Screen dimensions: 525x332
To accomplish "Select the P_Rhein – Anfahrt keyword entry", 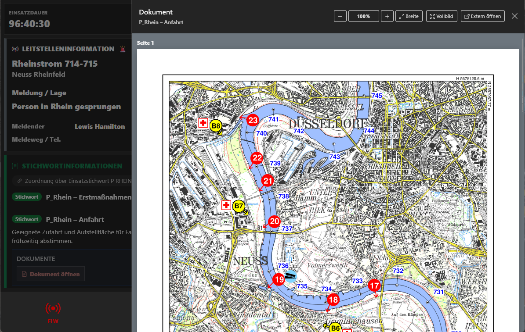I will point(75,219).
